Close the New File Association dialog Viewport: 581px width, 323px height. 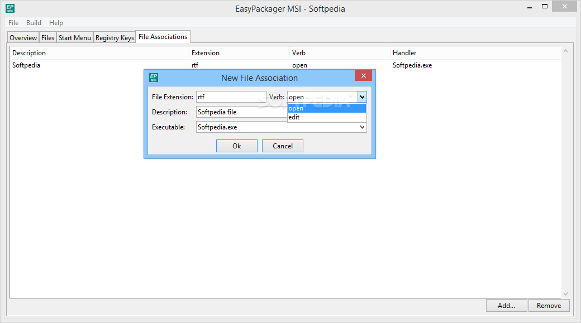click(363, 75)
